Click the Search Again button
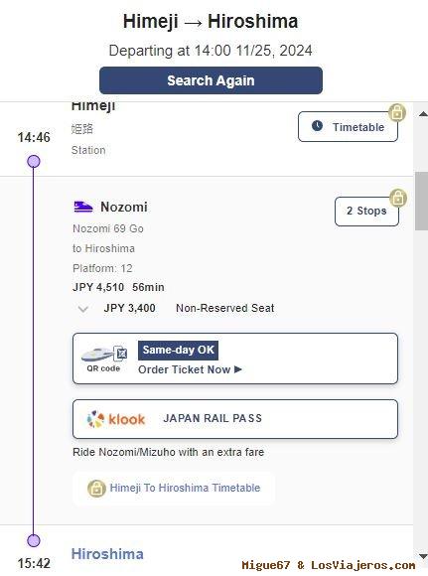 tap(211, 80)
